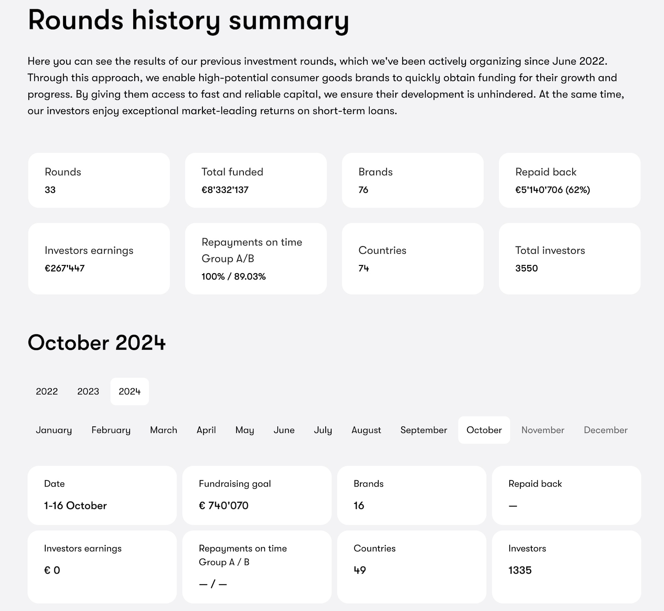The width and height of the screenshot is (664, 611).
Task: Click the Investors 1335 card
Action: (x=566, y=567)
